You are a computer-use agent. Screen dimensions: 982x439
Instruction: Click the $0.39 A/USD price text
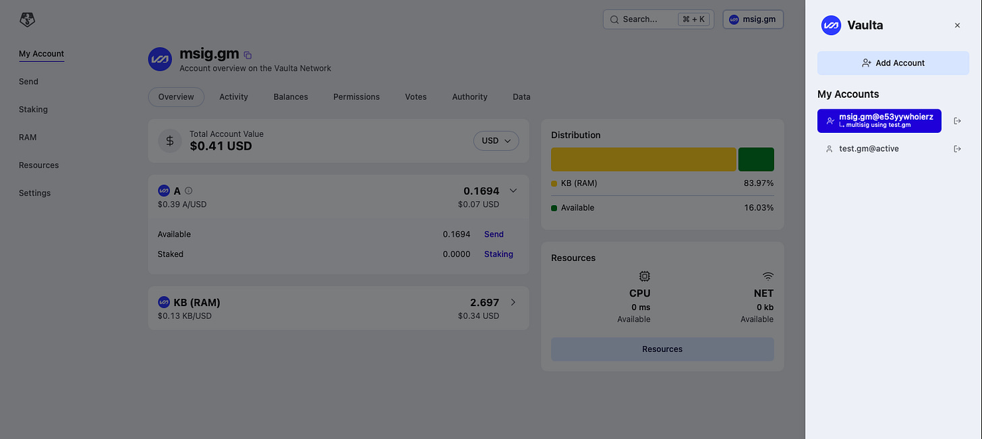pyautogui.click(x=182, y=204)
